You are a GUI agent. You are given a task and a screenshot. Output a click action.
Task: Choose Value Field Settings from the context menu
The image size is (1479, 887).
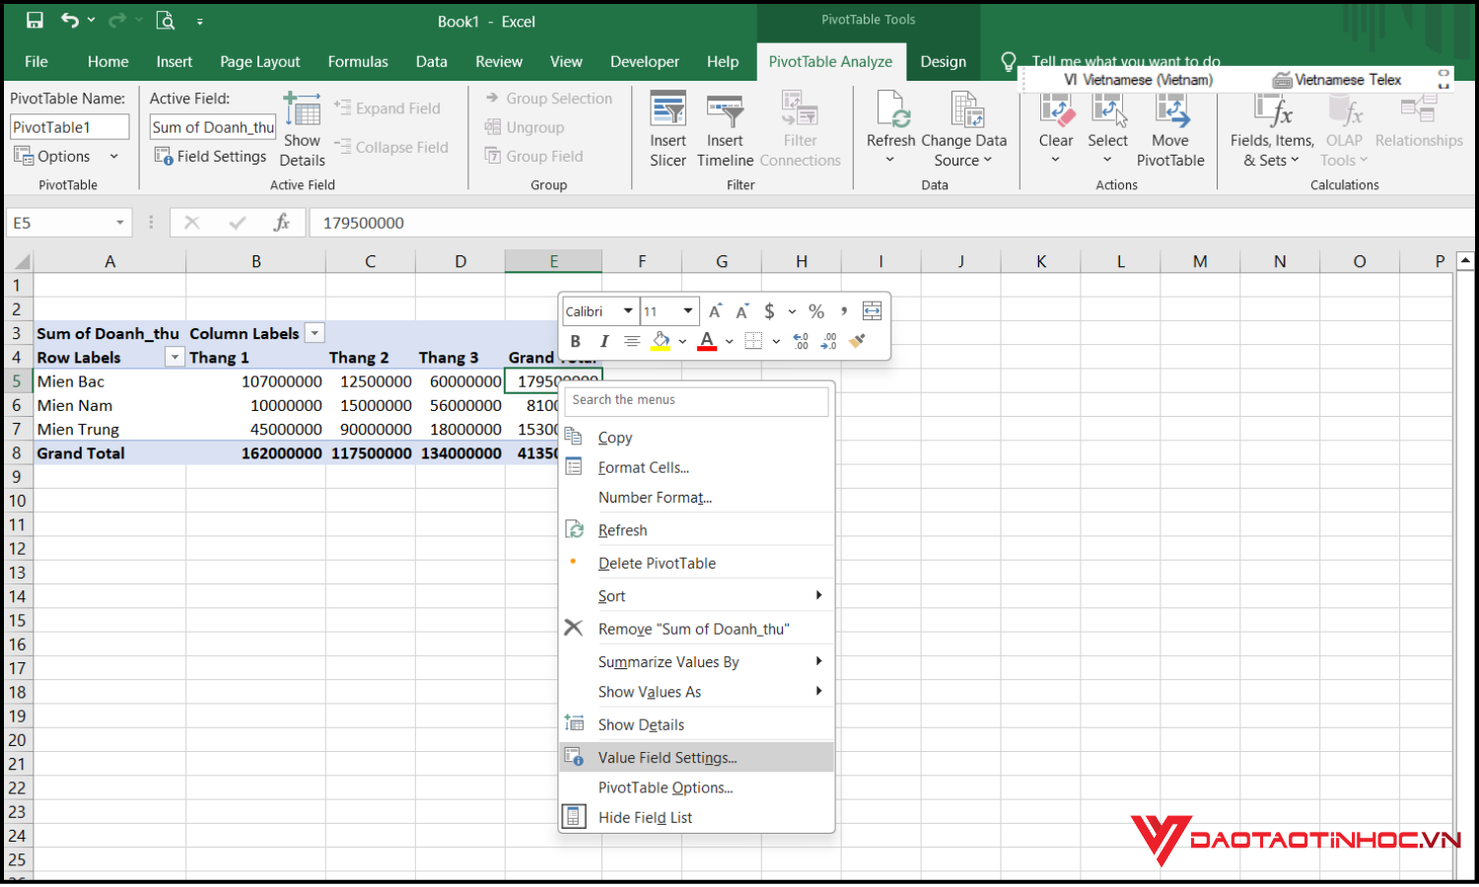[668, 757]
